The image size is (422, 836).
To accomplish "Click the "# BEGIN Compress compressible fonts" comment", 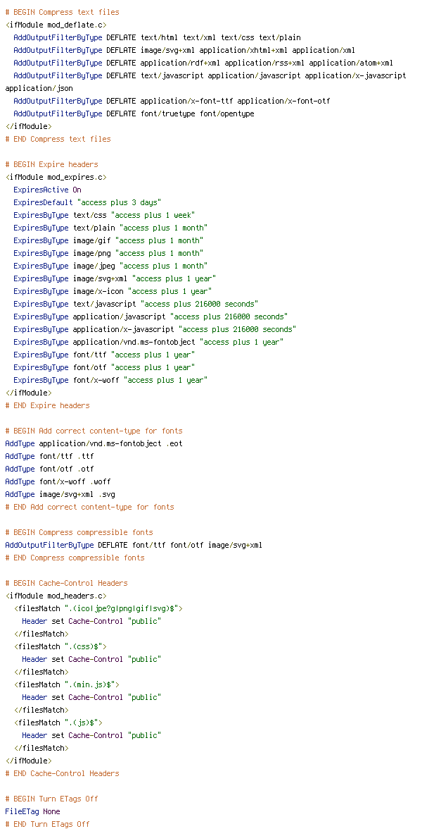I will pos(79,532).
